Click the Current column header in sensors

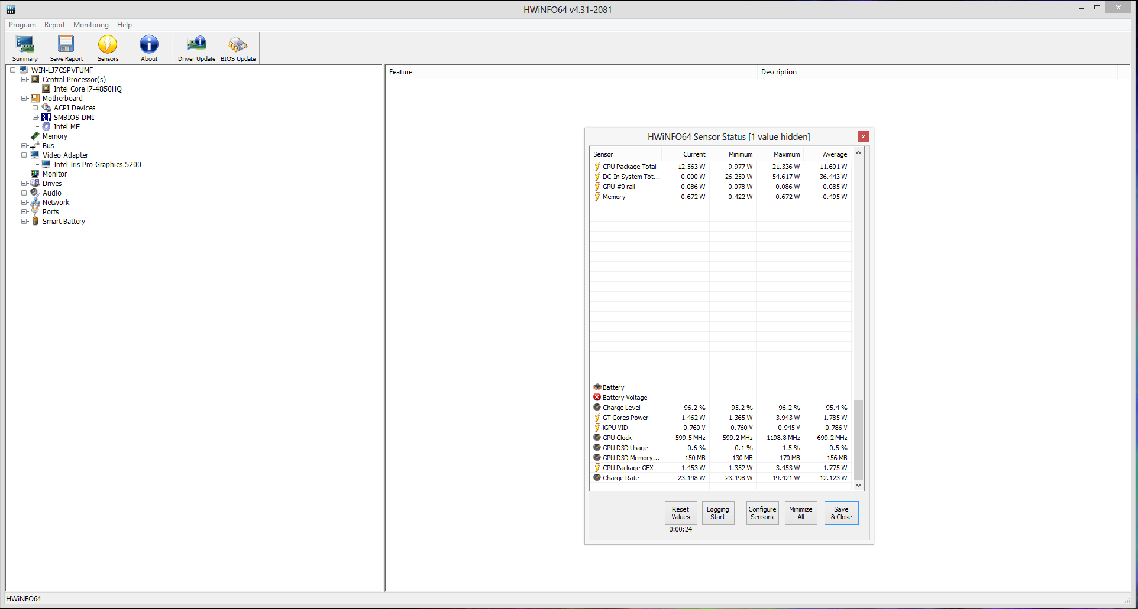point(686,154)
